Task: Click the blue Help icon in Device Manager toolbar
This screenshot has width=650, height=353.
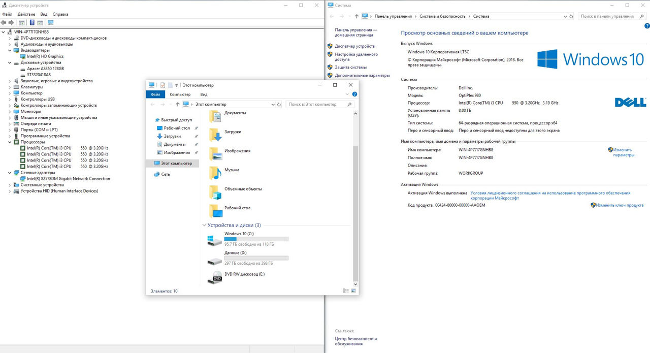Action: (x=32, y=23)
